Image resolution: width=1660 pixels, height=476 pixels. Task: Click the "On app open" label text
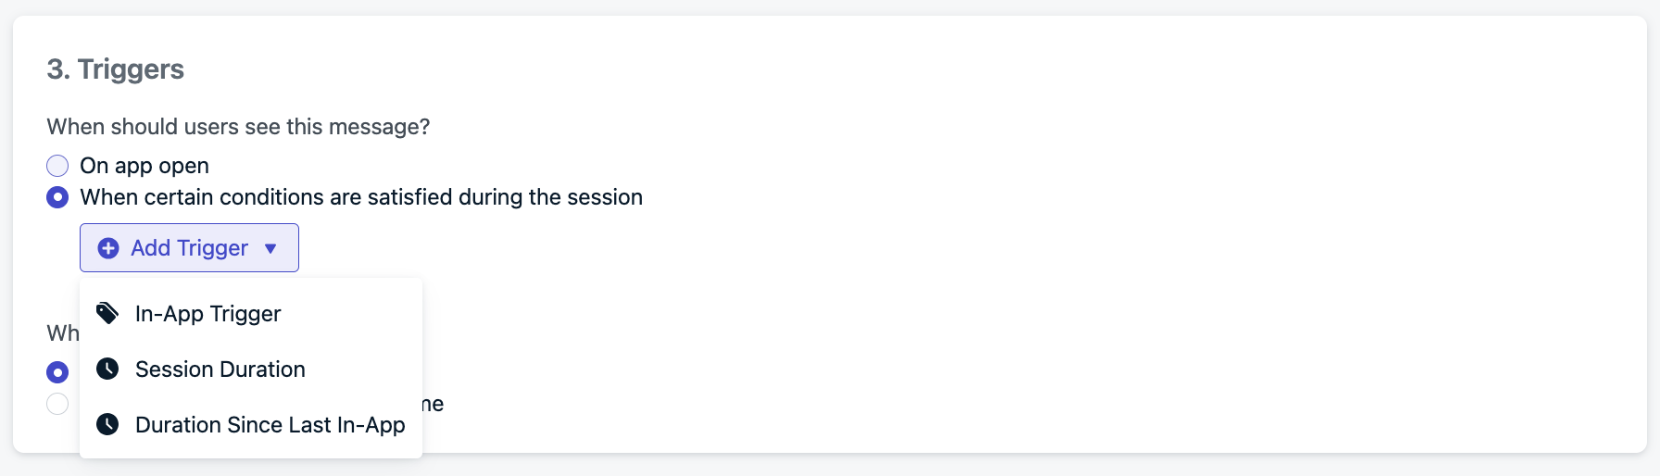(145, 166)
